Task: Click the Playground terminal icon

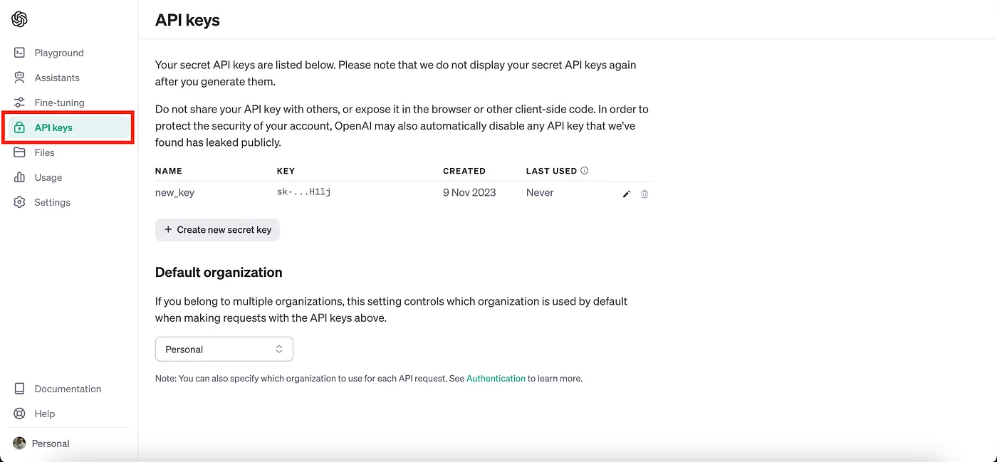Action: (20, 53)
